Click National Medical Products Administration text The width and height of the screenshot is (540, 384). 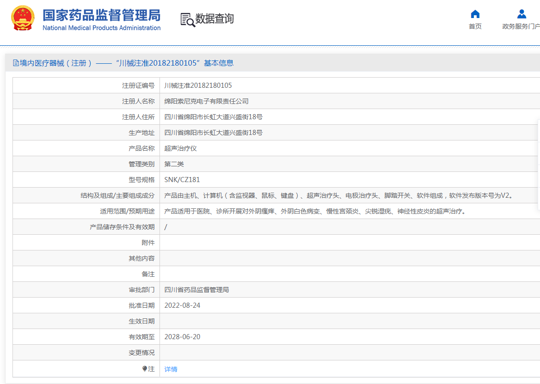click(x=102, y=28)
